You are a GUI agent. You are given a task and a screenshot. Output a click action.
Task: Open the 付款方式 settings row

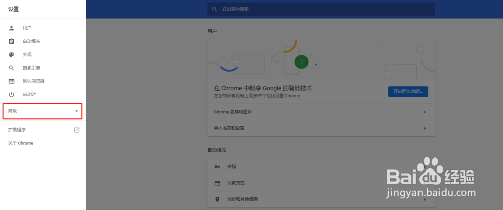coord(321,183)
